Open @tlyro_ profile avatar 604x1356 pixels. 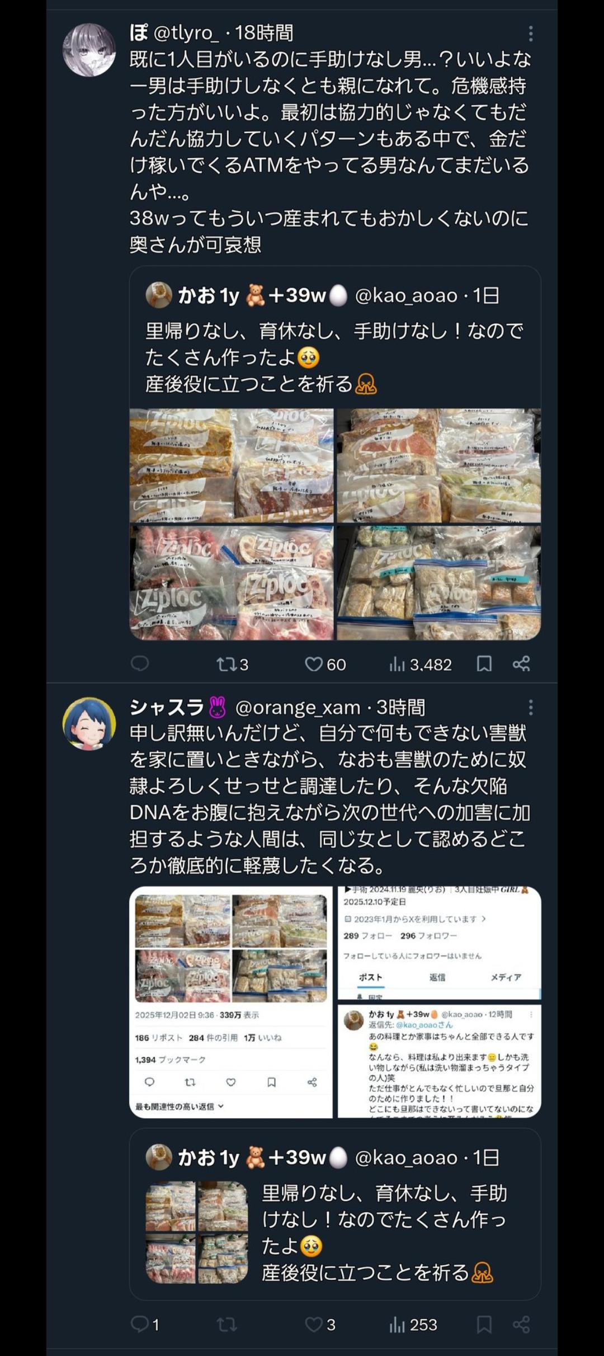click(x=89, y=50)
